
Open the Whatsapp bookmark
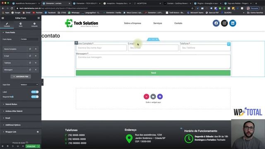click(x=74, y=13)
